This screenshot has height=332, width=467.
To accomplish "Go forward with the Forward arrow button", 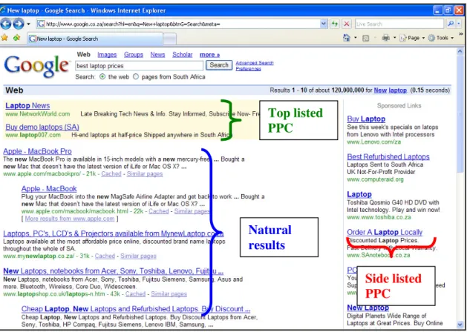I will pos(18,24).
